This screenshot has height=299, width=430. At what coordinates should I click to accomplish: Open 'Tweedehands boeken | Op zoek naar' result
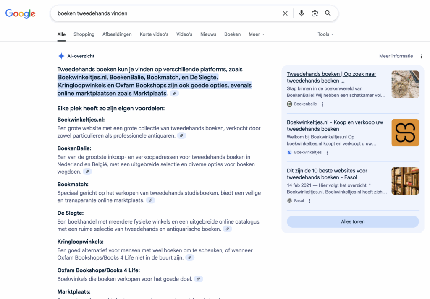pos(331,77)
